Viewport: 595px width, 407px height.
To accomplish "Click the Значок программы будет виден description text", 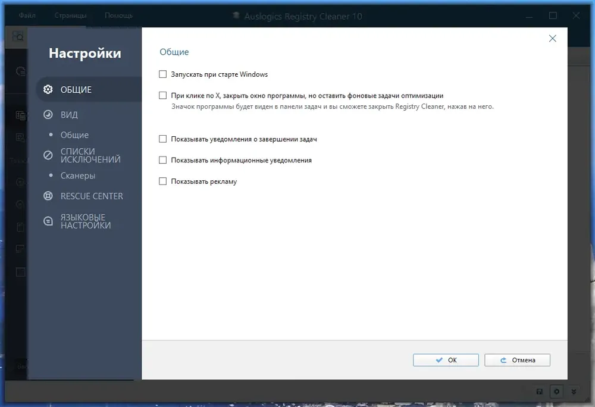I will [x=333, y=107].
